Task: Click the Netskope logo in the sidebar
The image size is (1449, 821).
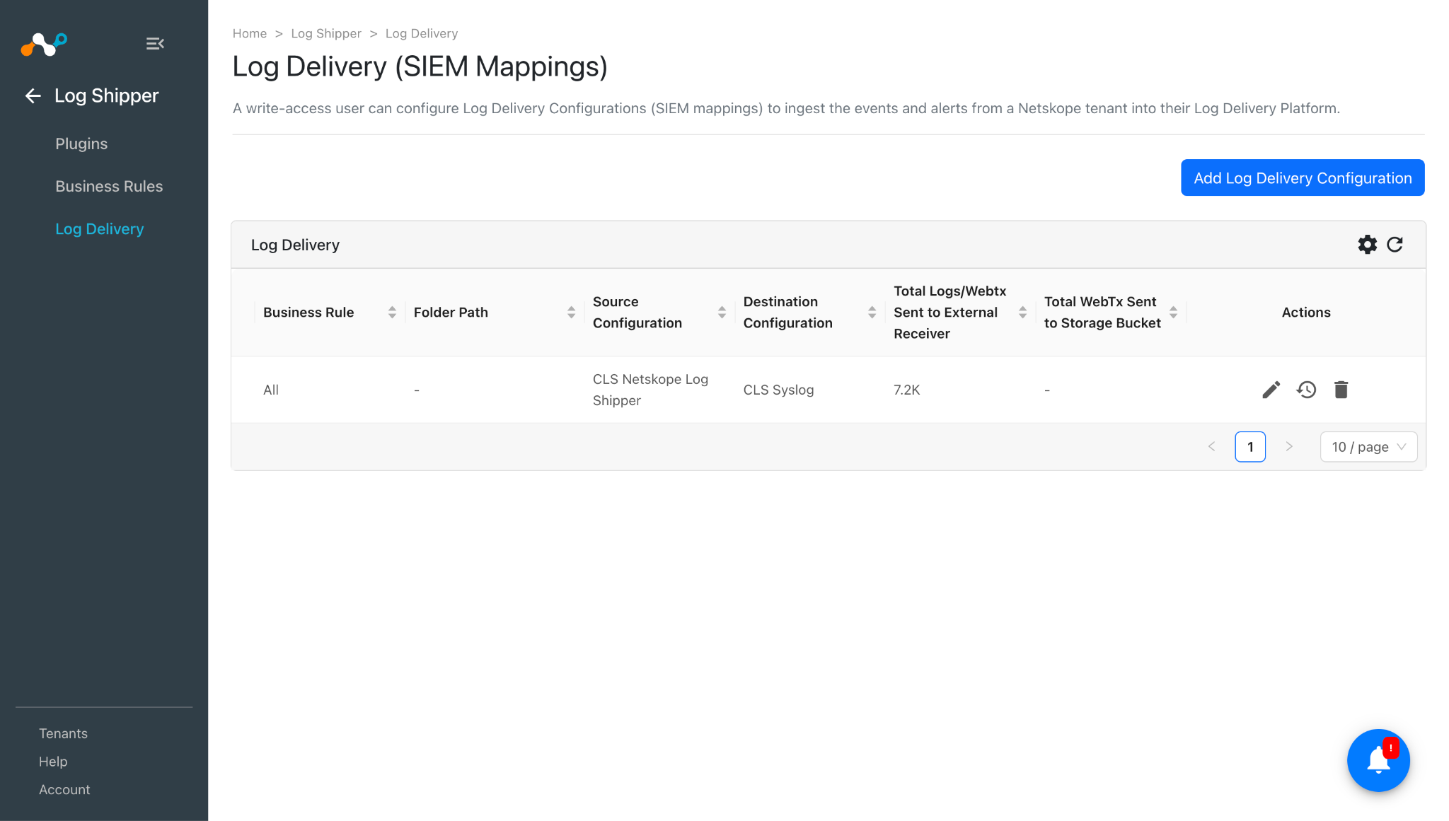Action: click(44, 44)
